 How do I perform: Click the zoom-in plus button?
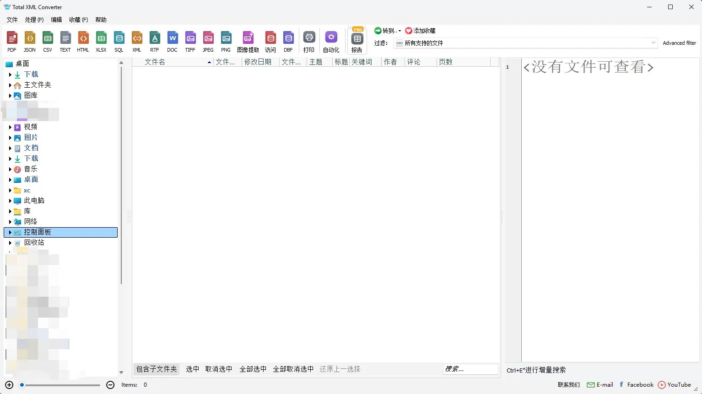pyautogui.click(x=9, y=385)
